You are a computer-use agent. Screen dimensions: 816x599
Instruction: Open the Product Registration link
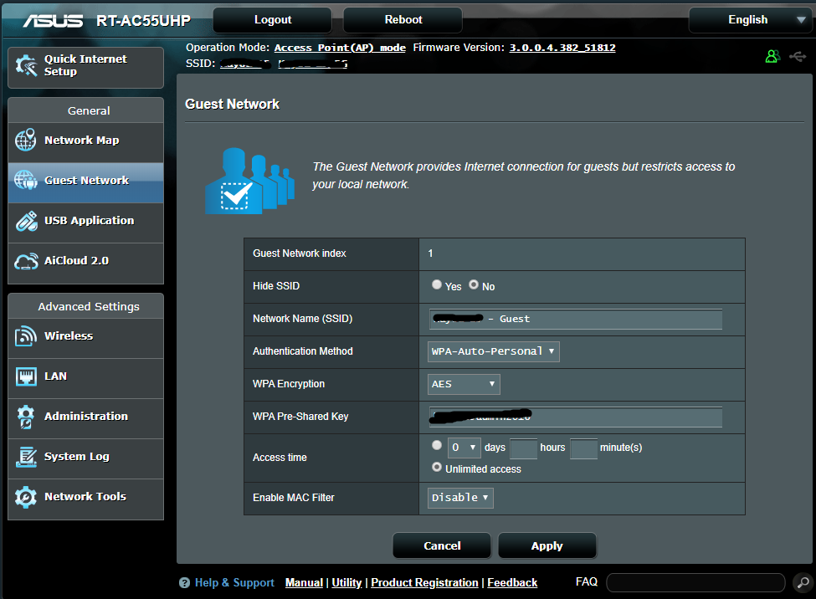(424, 583)
